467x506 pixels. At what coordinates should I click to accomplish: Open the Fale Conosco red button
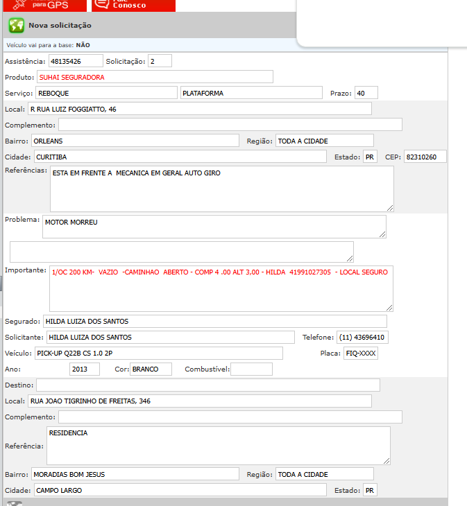(133, 6)
